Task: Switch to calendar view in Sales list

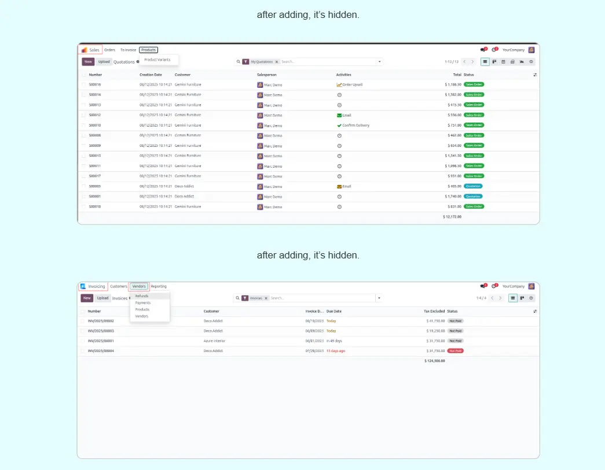Action: (x=503, y=62)
